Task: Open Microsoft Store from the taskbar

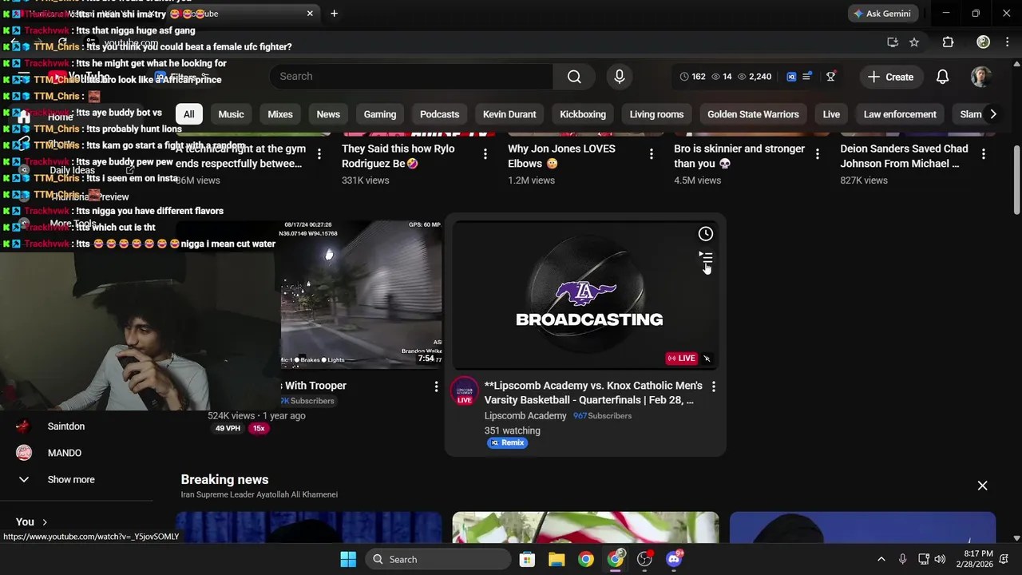Action: (527, 559)
